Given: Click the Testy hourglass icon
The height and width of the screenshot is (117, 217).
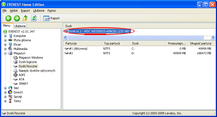Looking at the screenshot, I should click(x=10, y=101).
